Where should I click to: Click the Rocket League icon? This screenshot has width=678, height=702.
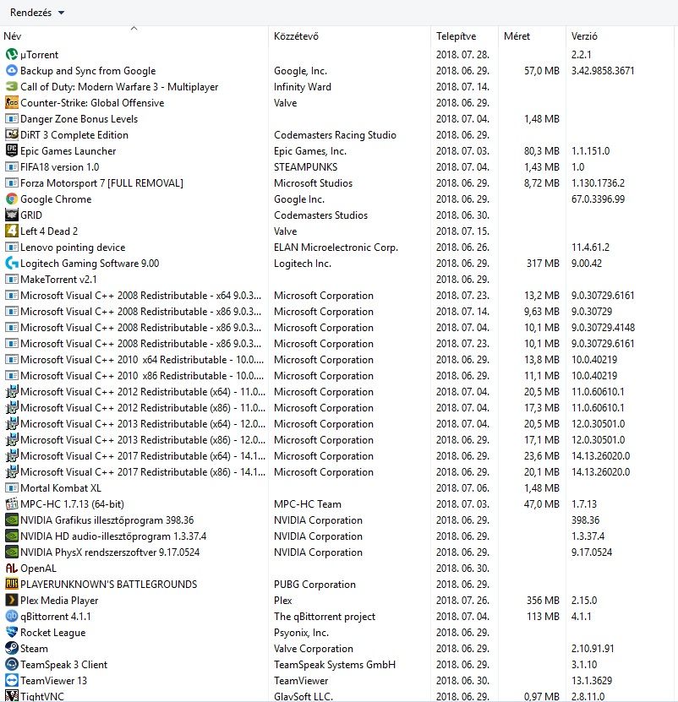(12, 633)
